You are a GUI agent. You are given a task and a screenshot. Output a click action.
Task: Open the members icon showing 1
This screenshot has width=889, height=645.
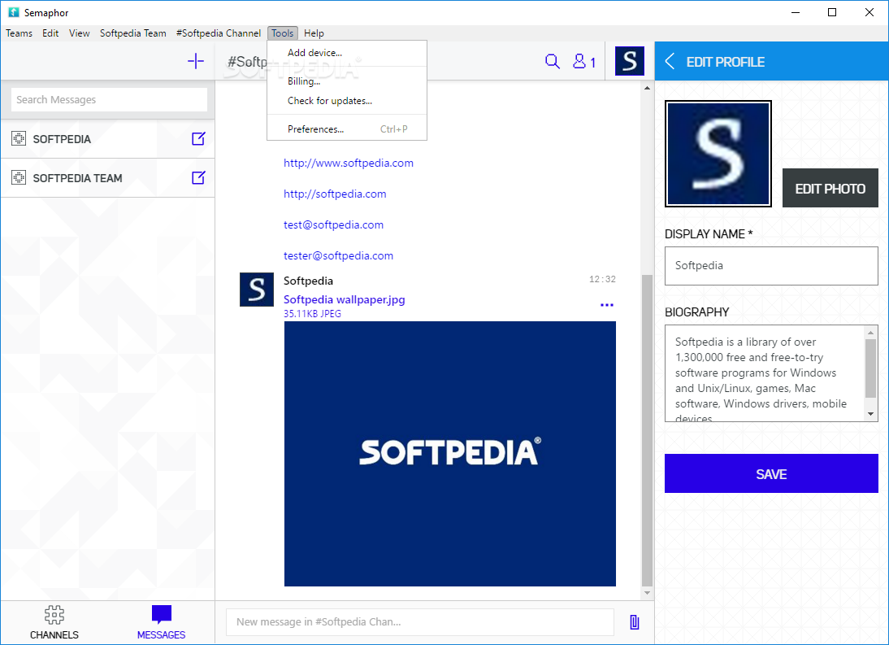(584, 61)
